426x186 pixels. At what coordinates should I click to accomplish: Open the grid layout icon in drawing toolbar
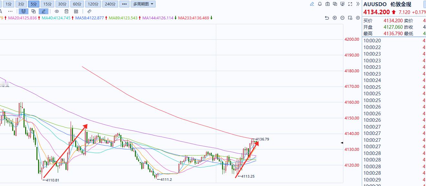click(76, 11)
